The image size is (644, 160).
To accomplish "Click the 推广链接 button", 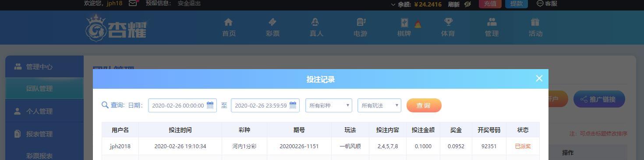I will point(599,99).
